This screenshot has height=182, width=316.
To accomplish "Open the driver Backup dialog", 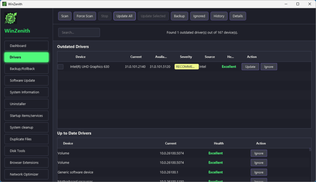I will (179, 16).
